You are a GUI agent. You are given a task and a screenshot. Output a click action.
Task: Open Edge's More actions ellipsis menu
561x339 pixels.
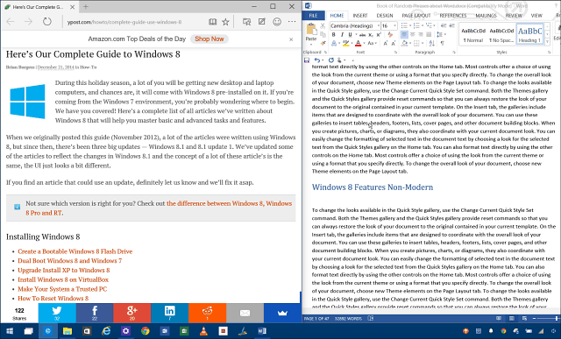click(x=292, y=22)
